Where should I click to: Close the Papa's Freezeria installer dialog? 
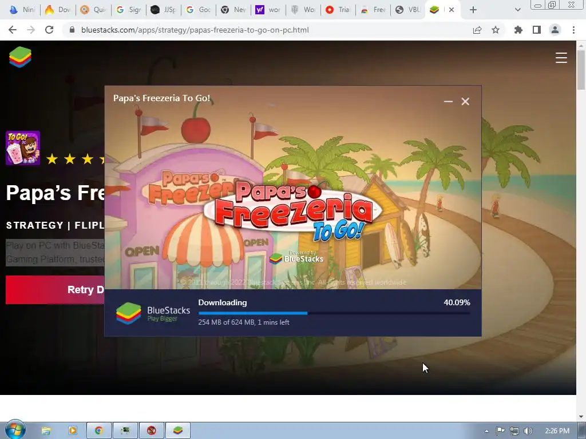coord(465,102)
